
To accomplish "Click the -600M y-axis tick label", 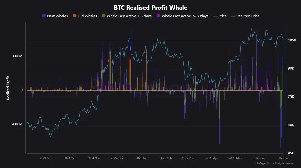I will click(17, 124).
